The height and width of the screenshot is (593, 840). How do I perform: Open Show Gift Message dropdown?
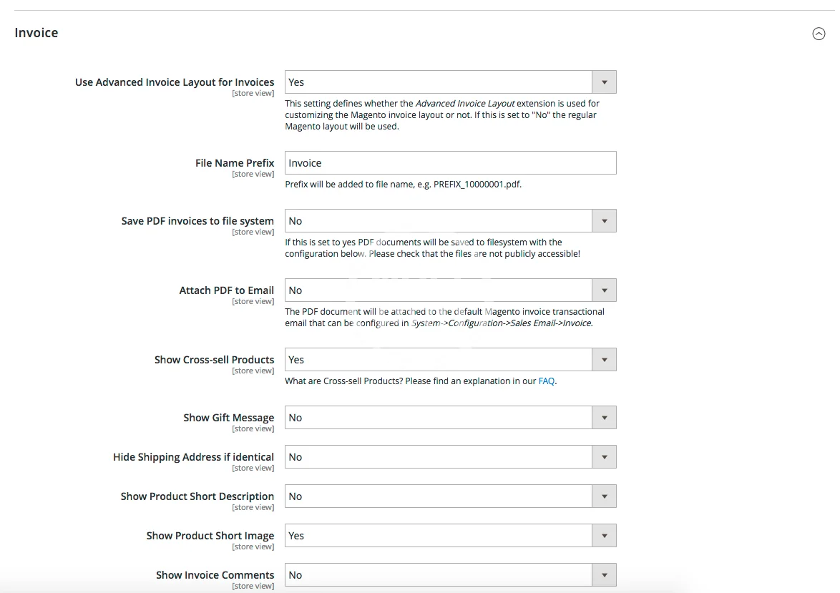pos(438,418)
